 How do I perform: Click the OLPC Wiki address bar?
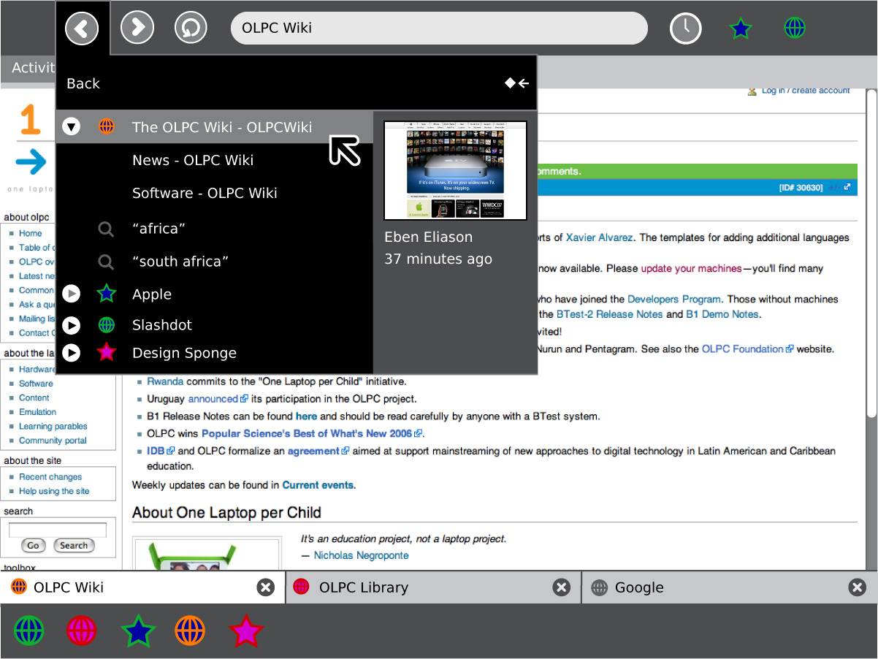(438, 28)
